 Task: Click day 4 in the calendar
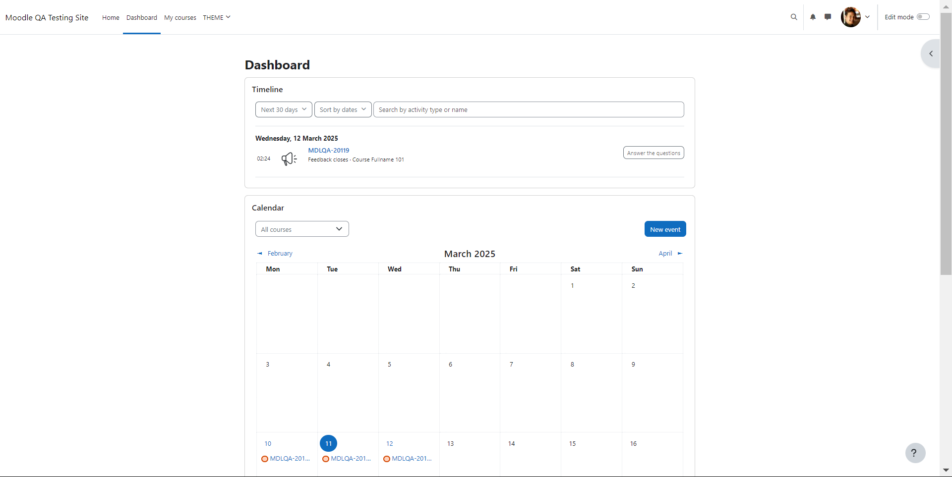pos(328,364)
